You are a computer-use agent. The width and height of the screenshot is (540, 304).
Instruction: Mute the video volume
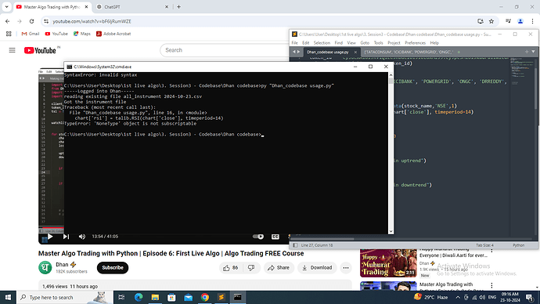coord(82,237)
